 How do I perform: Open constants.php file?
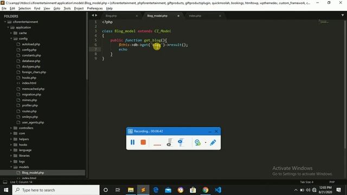pyautogui.click(x=31, y=55)
